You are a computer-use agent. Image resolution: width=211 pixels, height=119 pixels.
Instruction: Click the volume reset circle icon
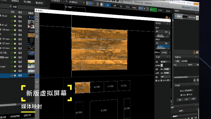point(148,9)
